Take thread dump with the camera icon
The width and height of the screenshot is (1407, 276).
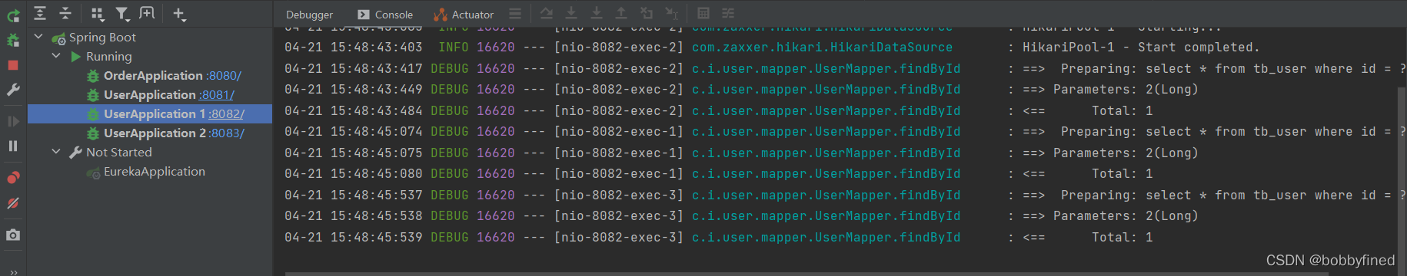13,235
